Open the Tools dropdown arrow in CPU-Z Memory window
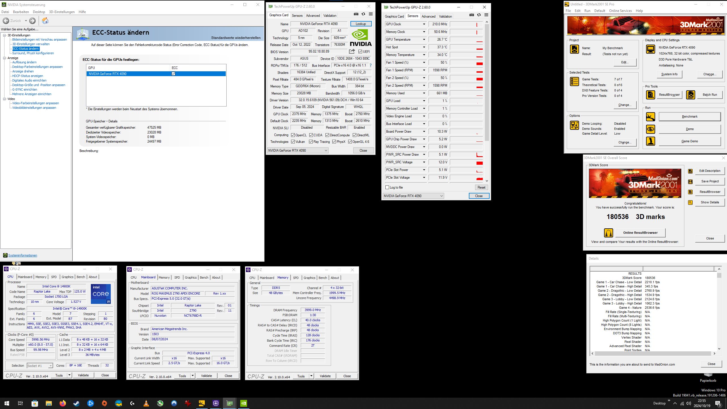Viewport: 727px width, 409px height. (311, 376)
